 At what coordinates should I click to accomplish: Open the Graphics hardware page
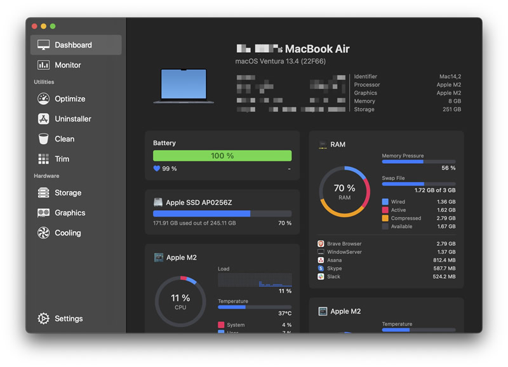pos(76,213)
